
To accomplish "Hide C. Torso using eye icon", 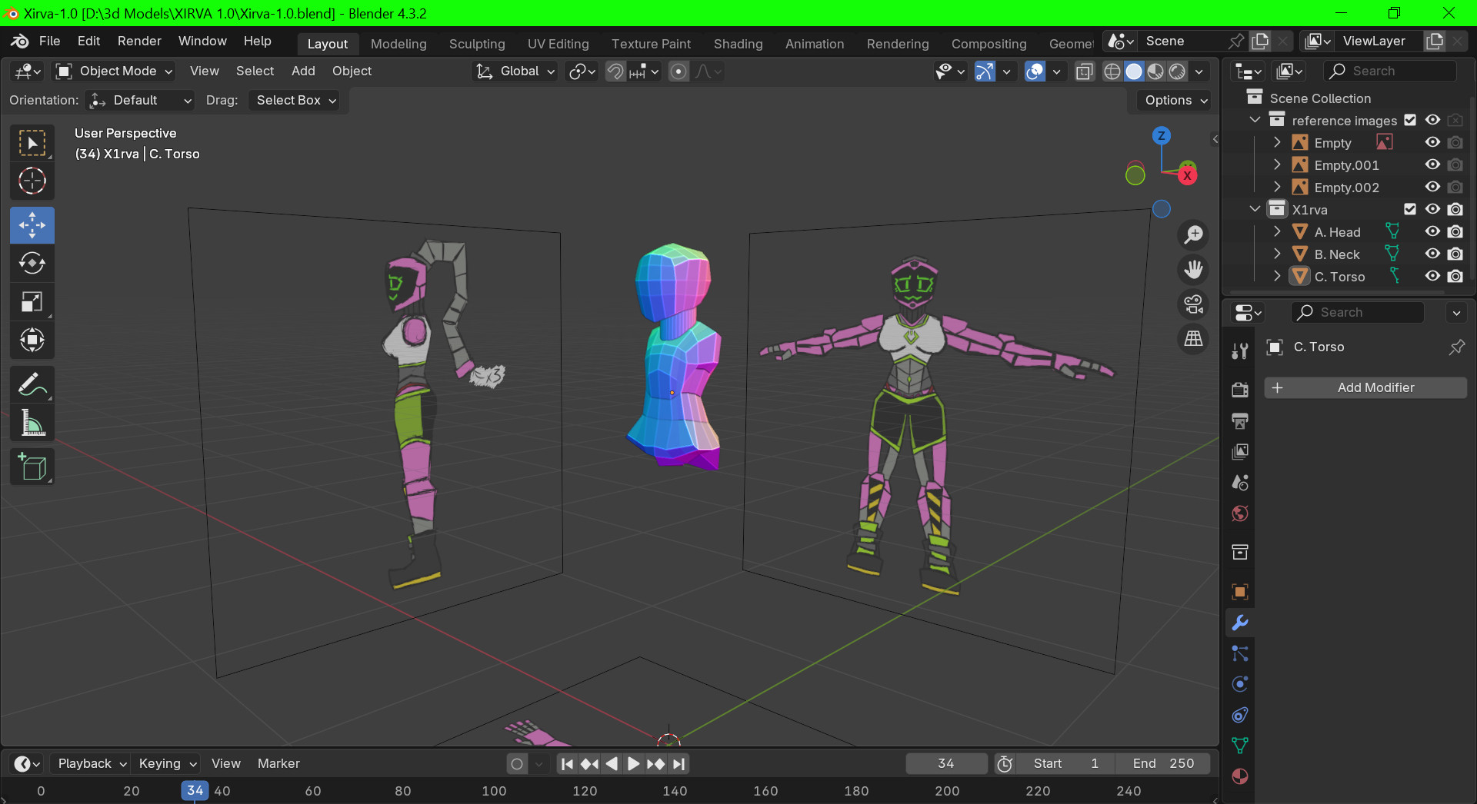I will [1432, 276].
